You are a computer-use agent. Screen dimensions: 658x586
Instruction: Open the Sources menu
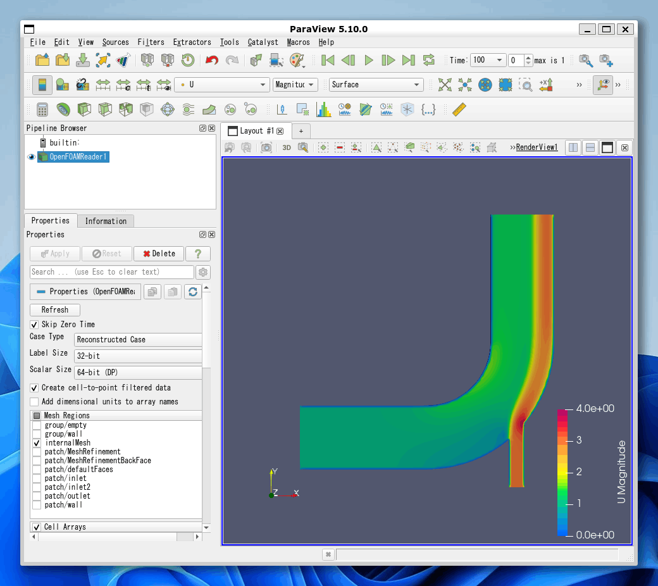click(x=115, y=42)
